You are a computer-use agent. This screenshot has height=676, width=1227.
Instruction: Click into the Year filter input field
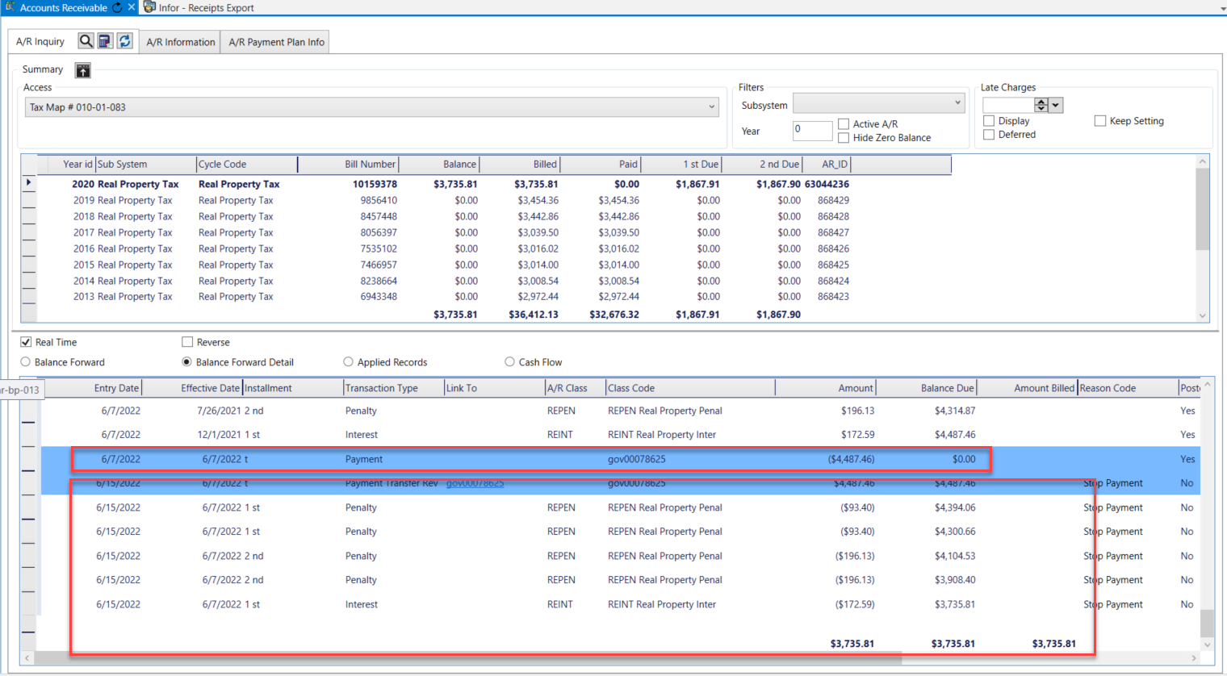[x=811, y=131]
